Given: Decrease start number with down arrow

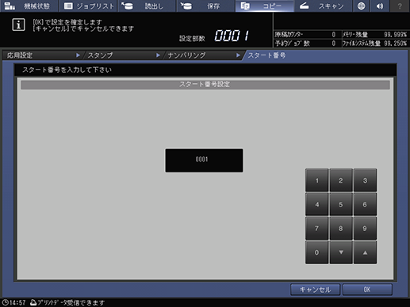Looking at the screenshot, I should (341, 252).
